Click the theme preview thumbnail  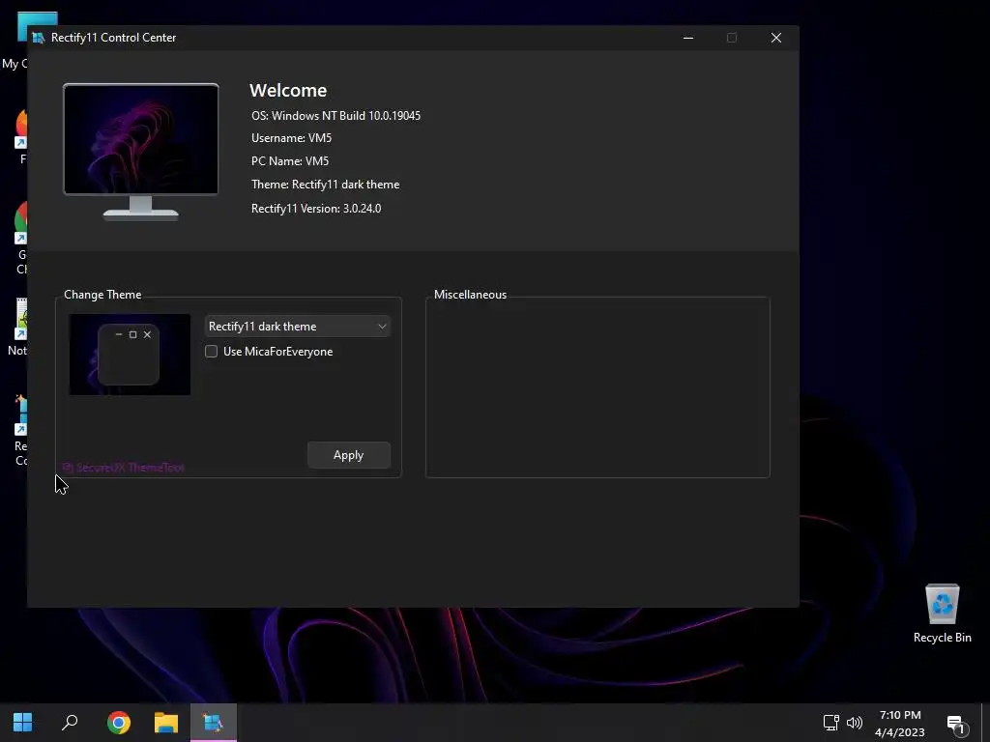[x=130, y=355]
